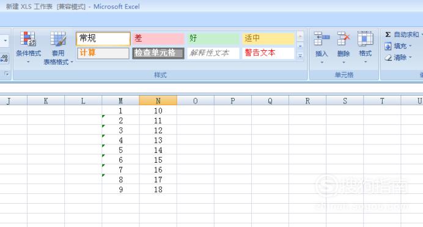Select the cell containing 3 in column M
Viewport: 423px width, 227px height.
point(120,130)
